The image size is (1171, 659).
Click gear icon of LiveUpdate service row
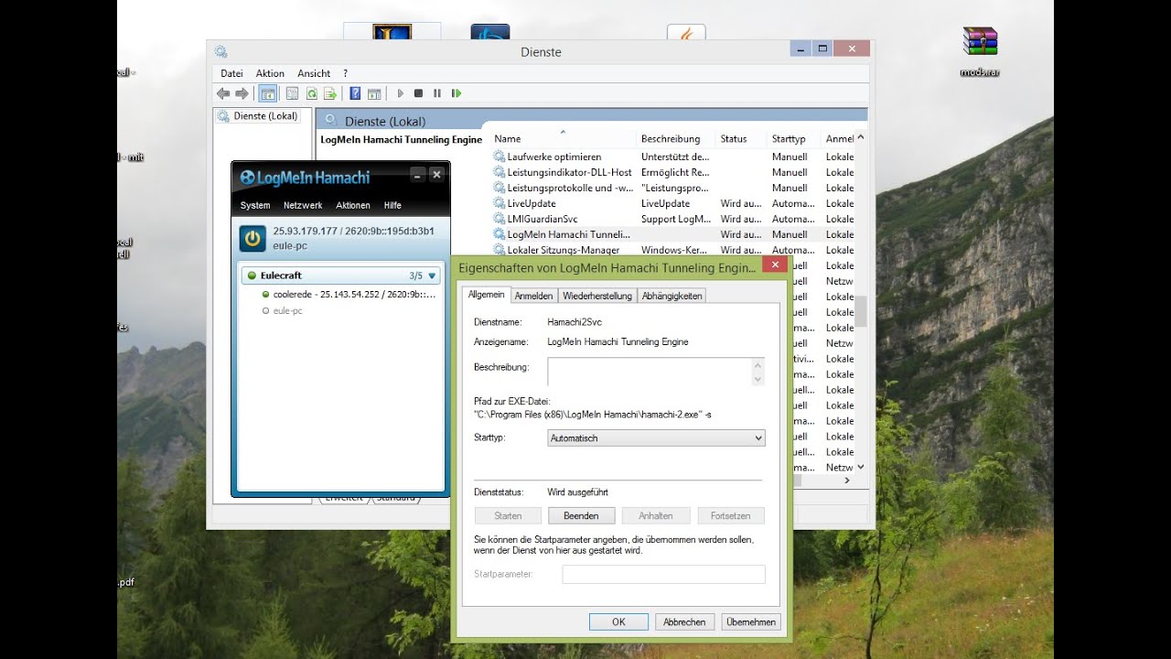499,203
